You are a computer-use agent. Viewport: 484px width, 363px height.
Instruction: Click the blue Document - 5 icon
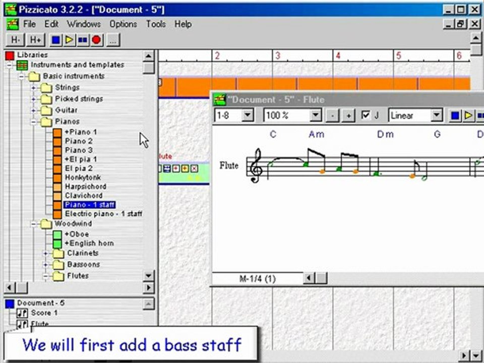click(10, 304)
